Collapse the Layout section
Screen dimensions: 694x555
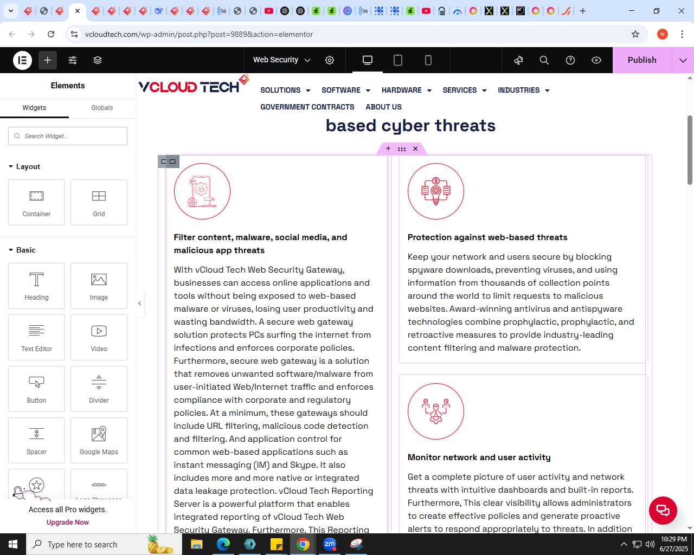(24, 166)
